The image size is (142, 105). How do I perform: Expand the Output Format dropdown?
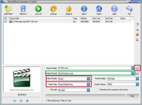[133, 73]
